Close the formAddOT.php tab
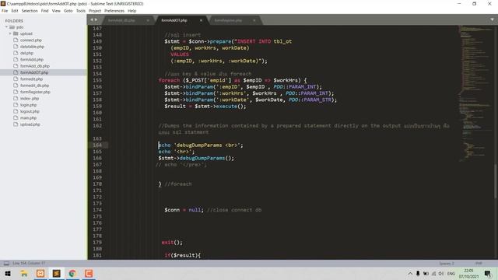The width and height of the screenshot is (498, 280). click(x=201, y=20)
